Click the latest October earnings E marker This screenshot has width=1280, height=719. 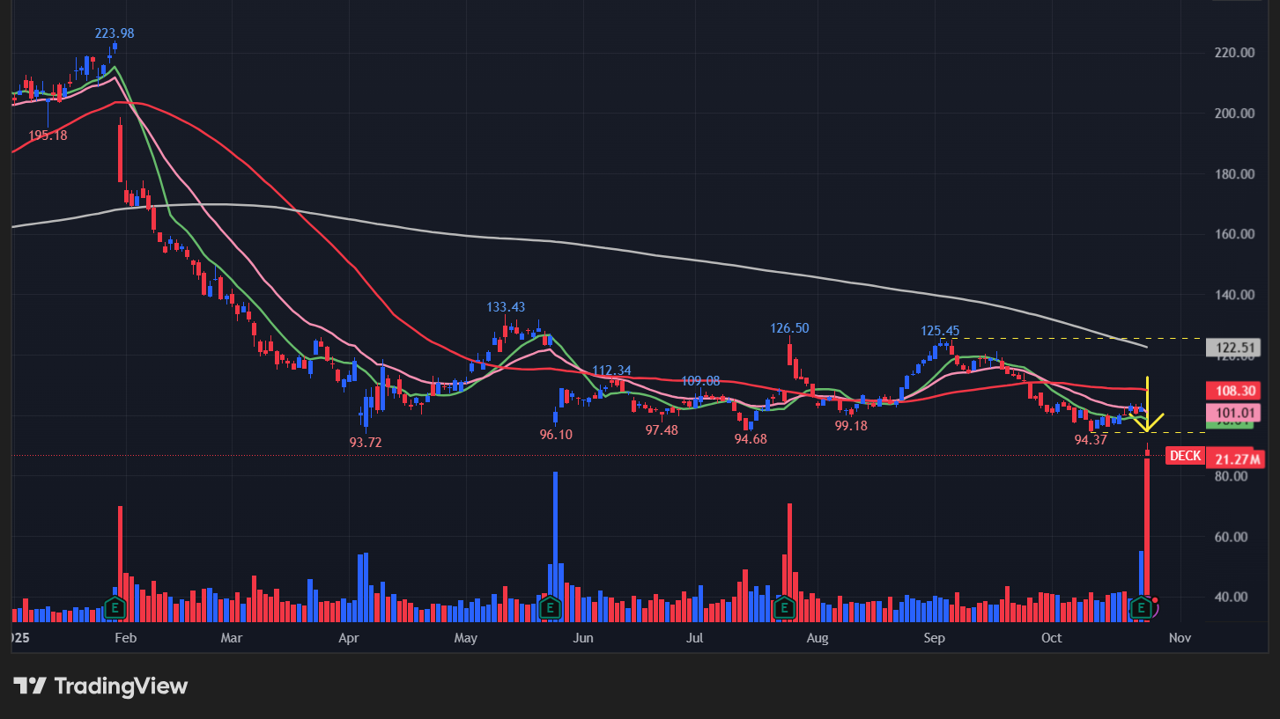pos(1142,607)
